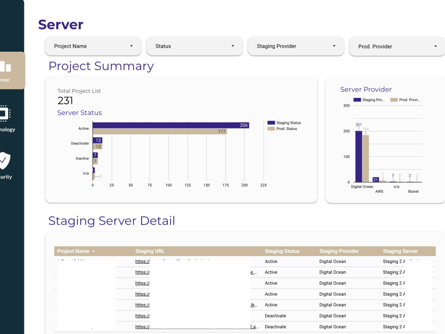Viewport: 445px width, 334px height.
Task: Click the Prod. Provi.. legend swatch
Action: [394, 100]
